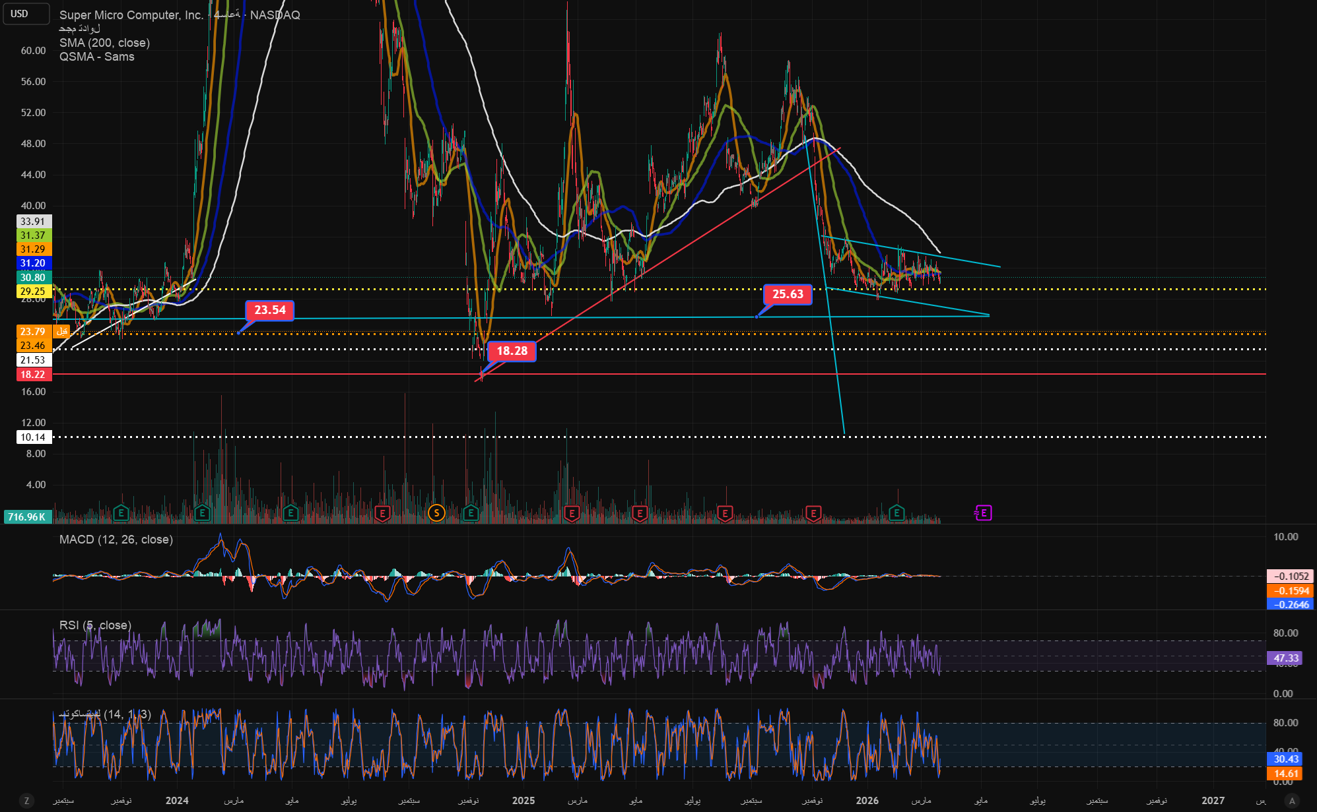Click the 716.96K volume value label
Image resolution: width=1317 pixels, height=812 pixels.
click(27, 516)
